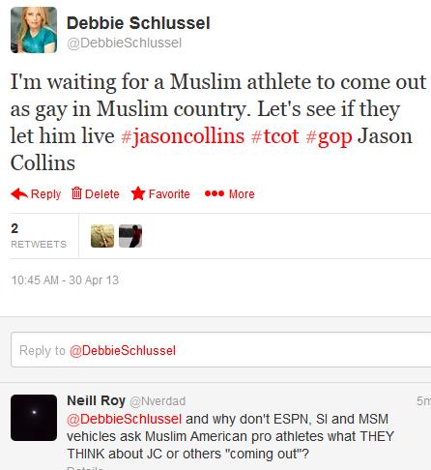The width and height of the screenshot is (431, 470).
Task: Open the More options three-dots icon
Action: (215, 193)
